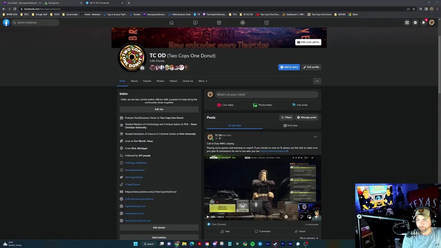
Task: Start a Live video
Action: point(225,105)
